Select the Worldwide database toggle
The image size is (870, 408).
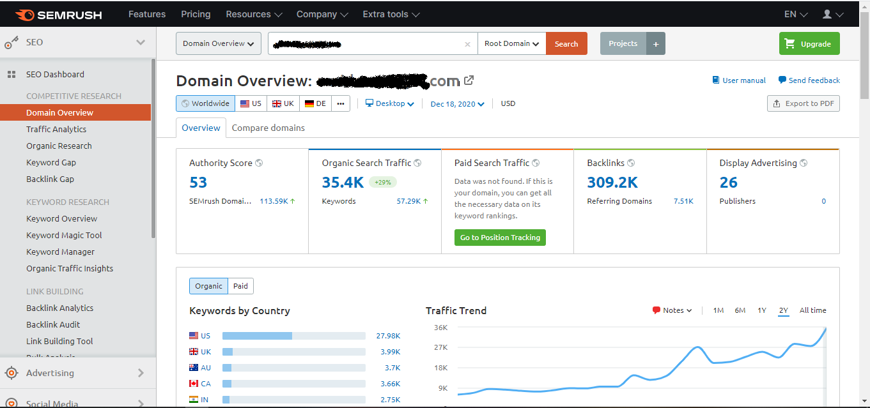coord(205,103)
